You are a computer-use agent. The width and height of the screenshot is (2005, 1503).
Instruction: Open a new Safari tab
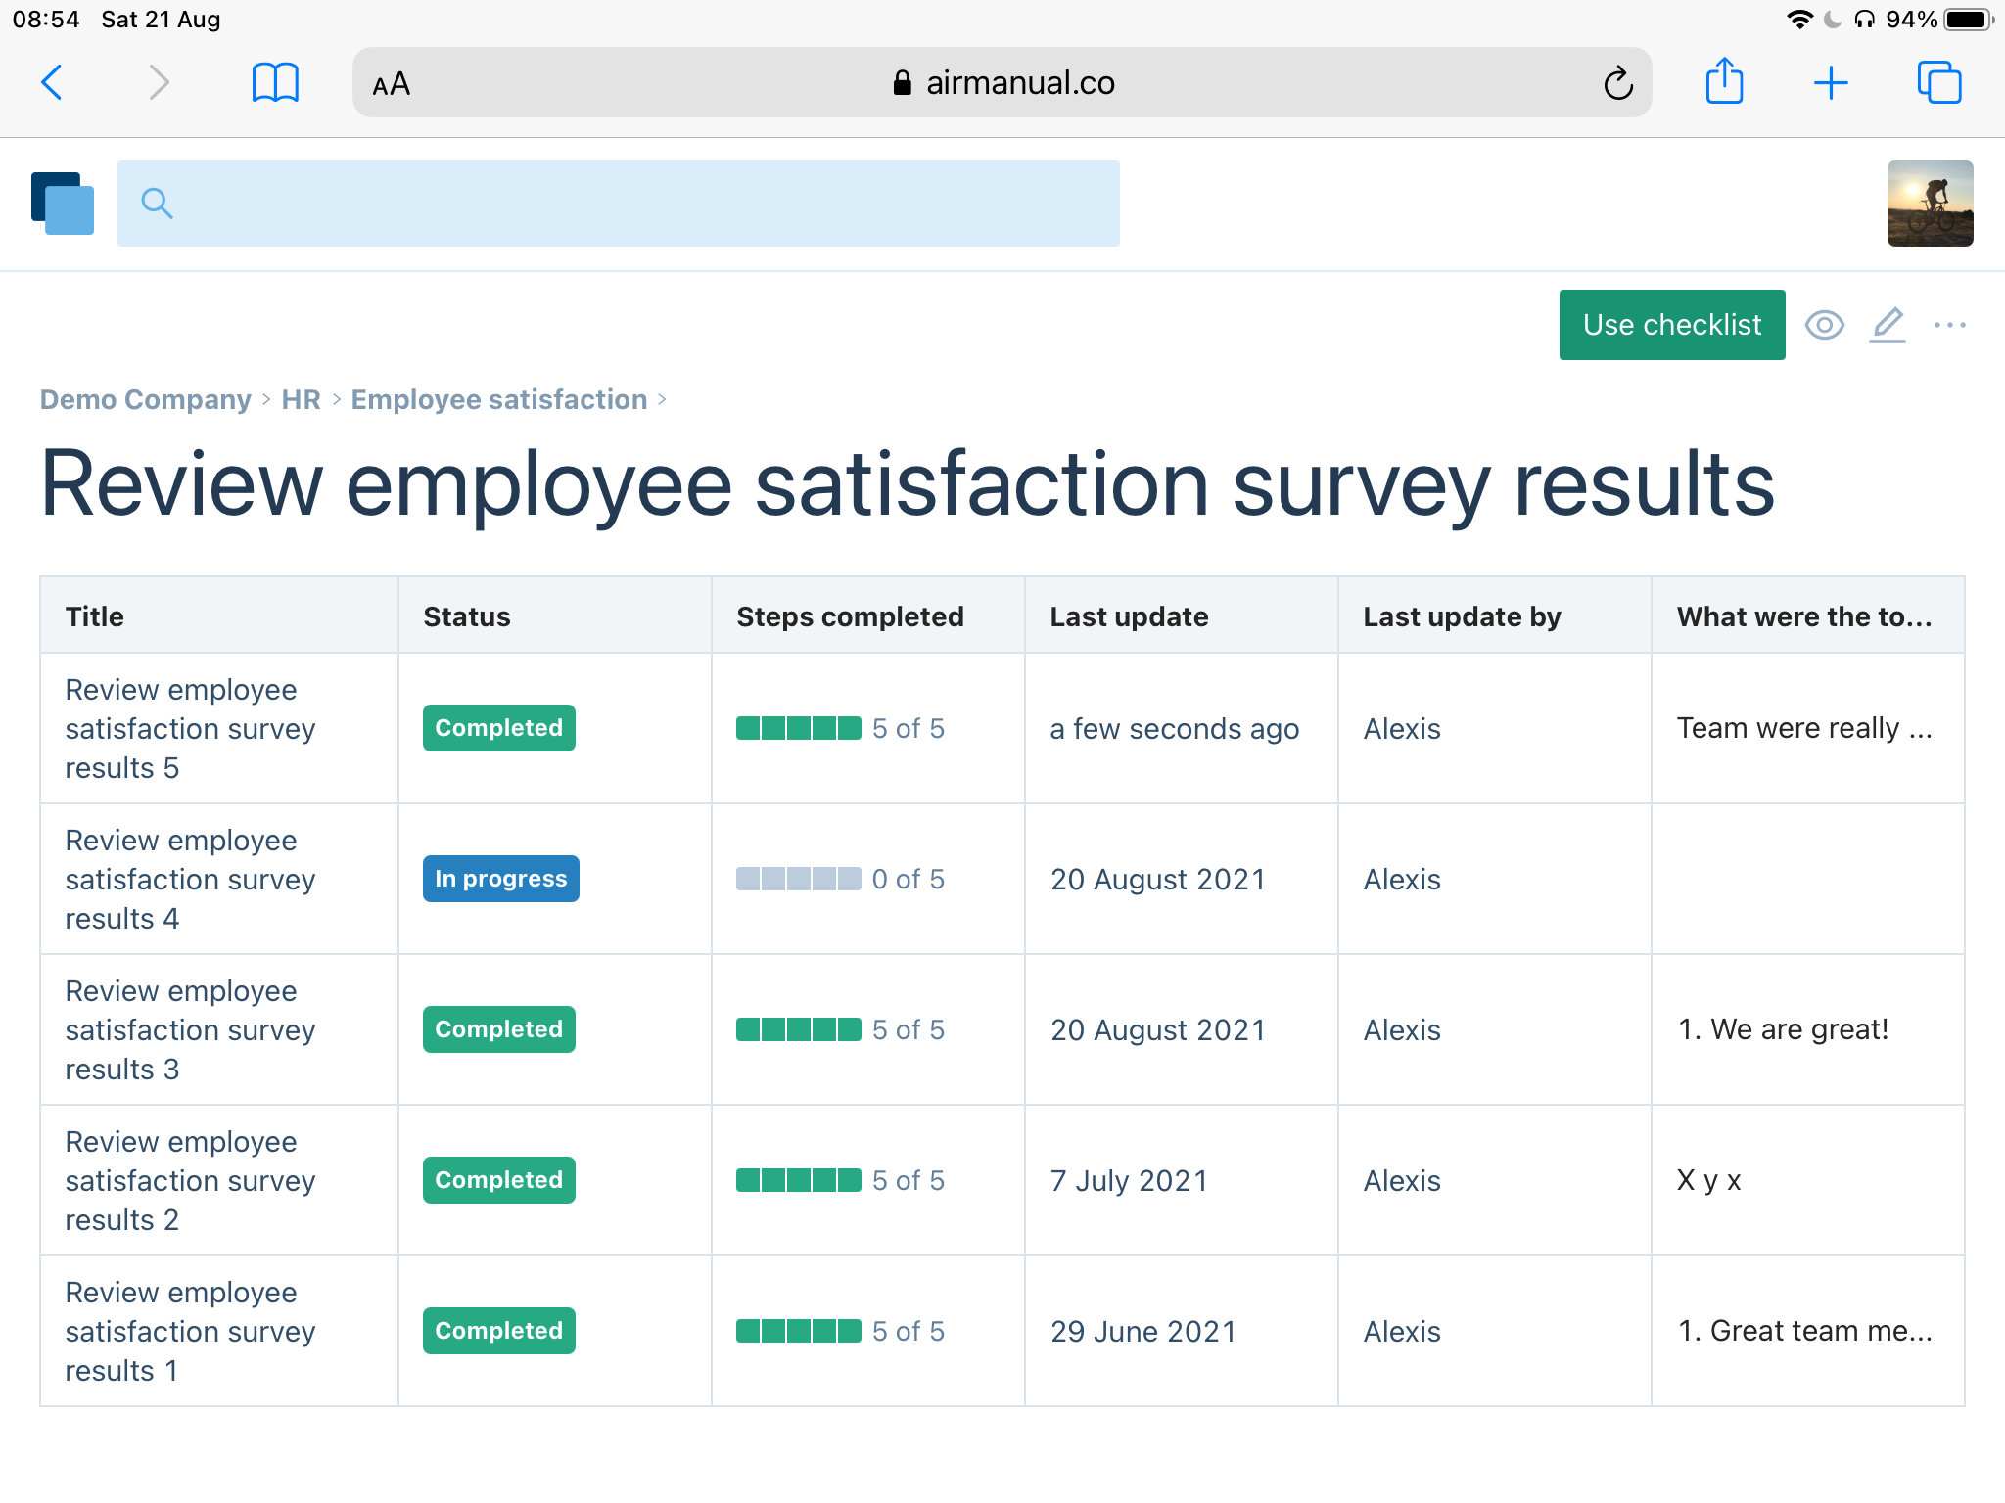pyautogui.click(x=1830, y=83)
